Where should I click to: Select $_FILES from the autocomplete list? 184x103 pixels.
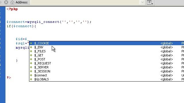(107, 51)
